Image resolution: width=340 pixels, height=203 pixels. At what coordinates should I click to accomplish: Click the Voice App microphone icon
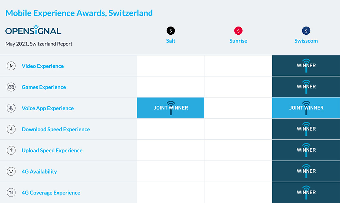[x=11, y=108]
